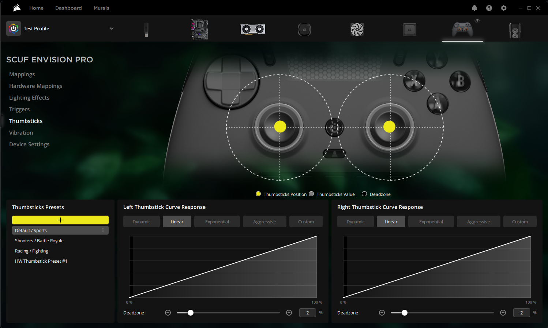Viewport: 548px width, 328px height.
Task: Open the speakers device page
Action: click(515, 30)
